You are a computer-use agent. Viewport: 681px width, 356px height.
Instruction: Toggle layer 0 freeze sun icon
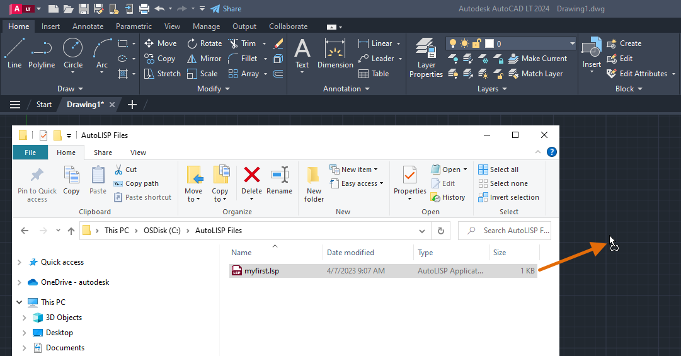465,43
